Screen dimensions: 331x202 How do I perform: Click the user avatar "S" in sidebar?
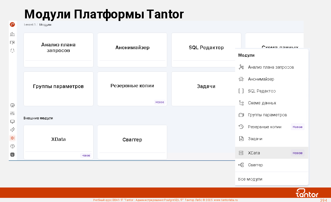12,155
